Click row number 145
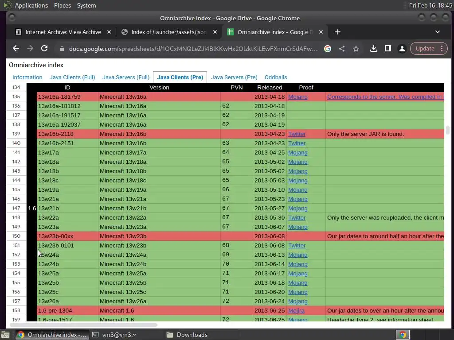The height and width of the screenshot is (340, 454). coord(16,189)
